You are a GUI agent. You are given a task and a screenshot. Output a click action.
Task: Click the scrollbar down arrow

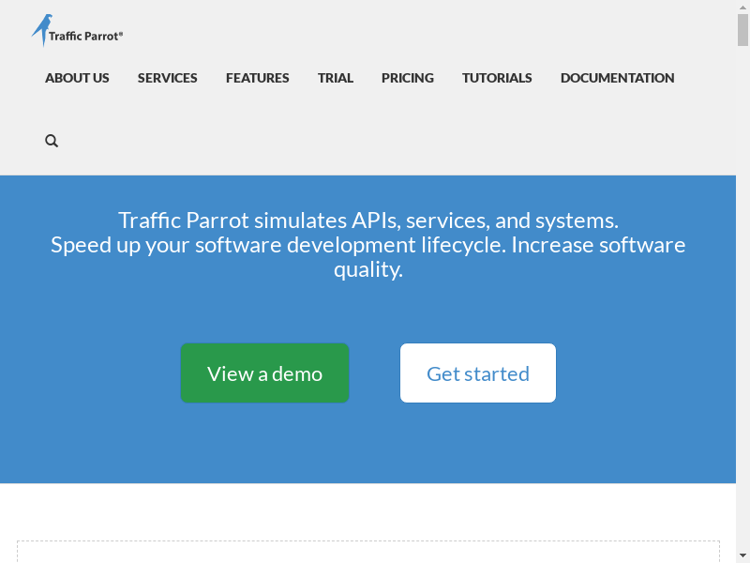pos(742,555)
